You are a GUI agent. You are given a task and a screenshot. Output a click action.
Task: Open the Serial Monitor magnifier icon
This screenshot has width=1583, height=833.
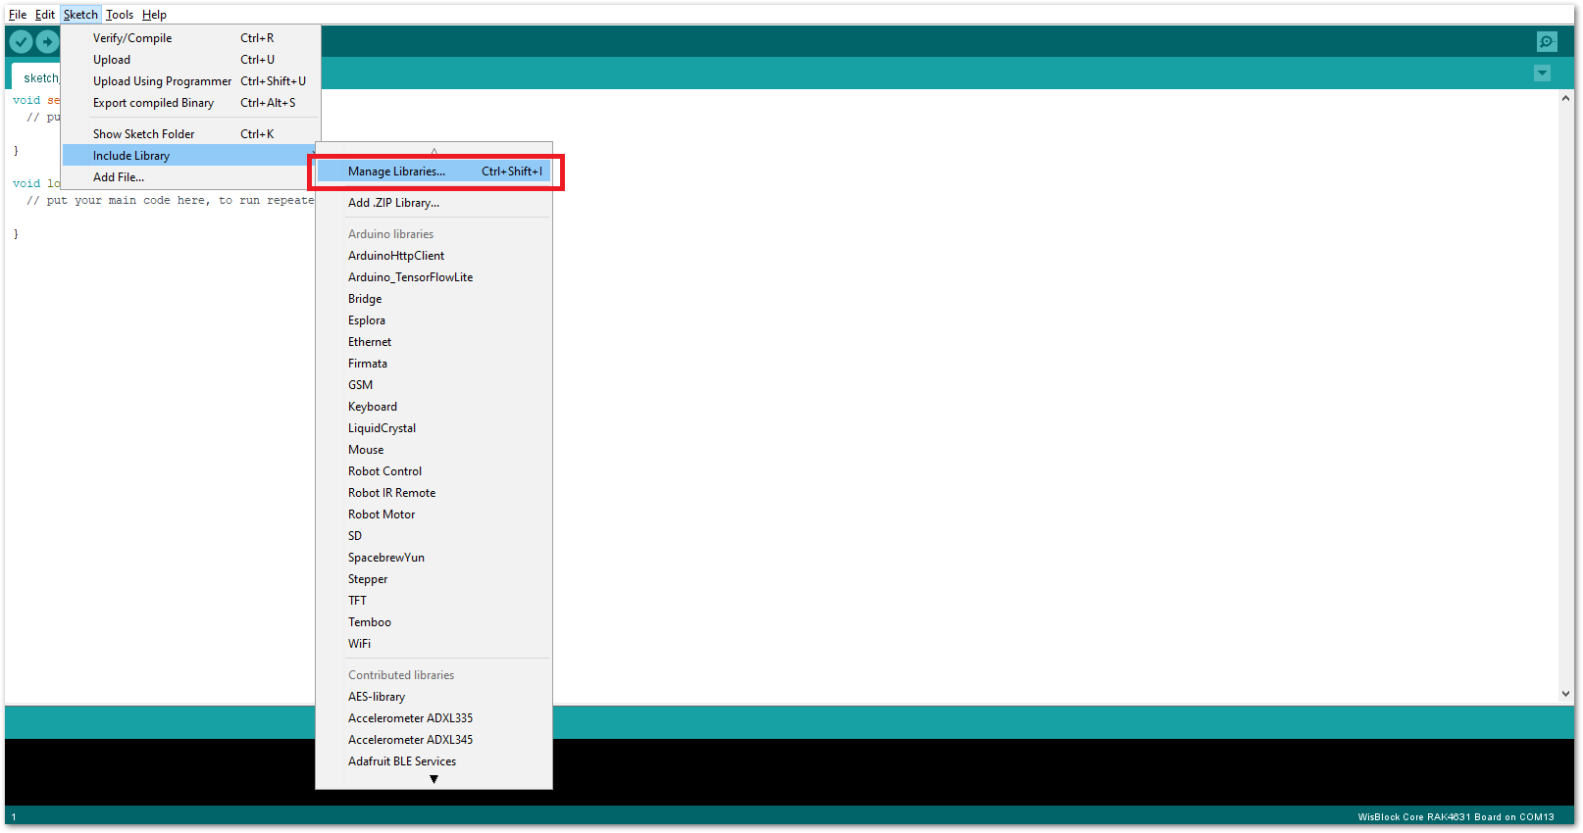[1547, 41]
